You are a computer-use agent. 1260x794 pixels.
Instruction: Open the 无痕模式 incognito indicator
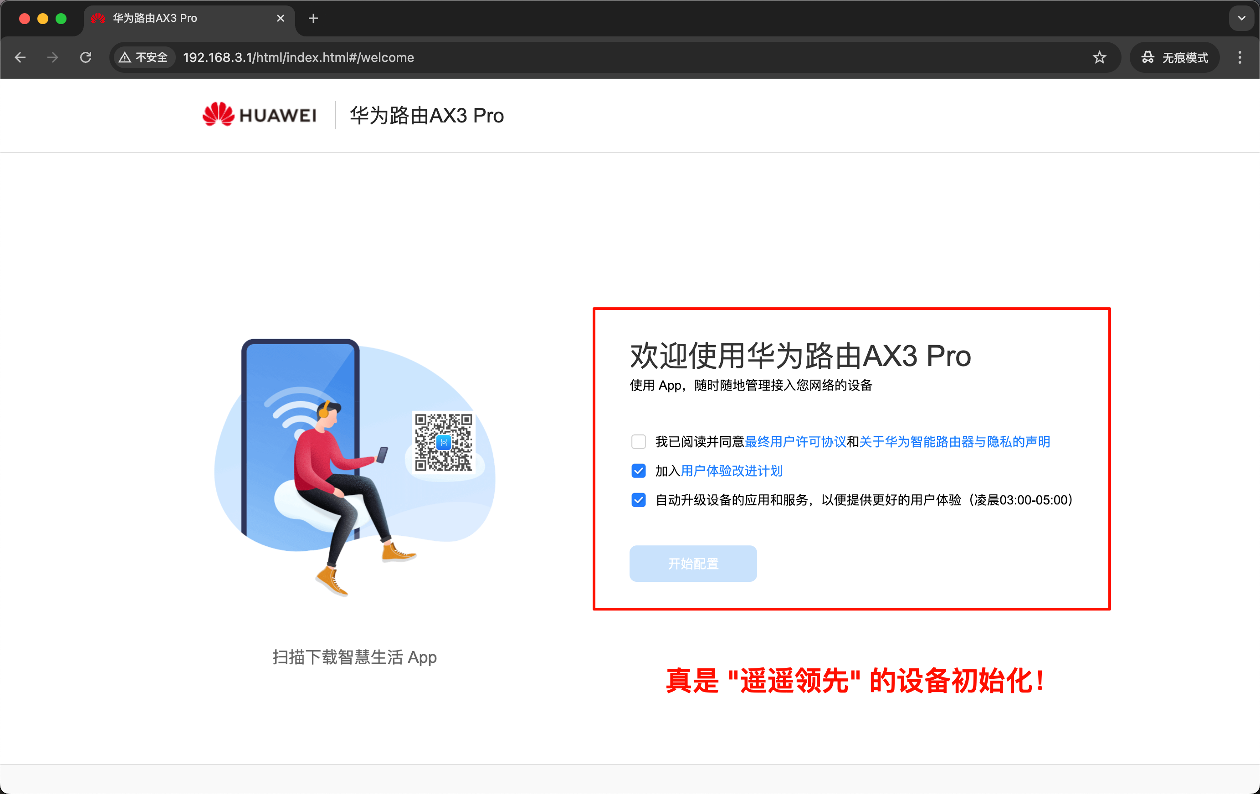[x=1175, y=57]
